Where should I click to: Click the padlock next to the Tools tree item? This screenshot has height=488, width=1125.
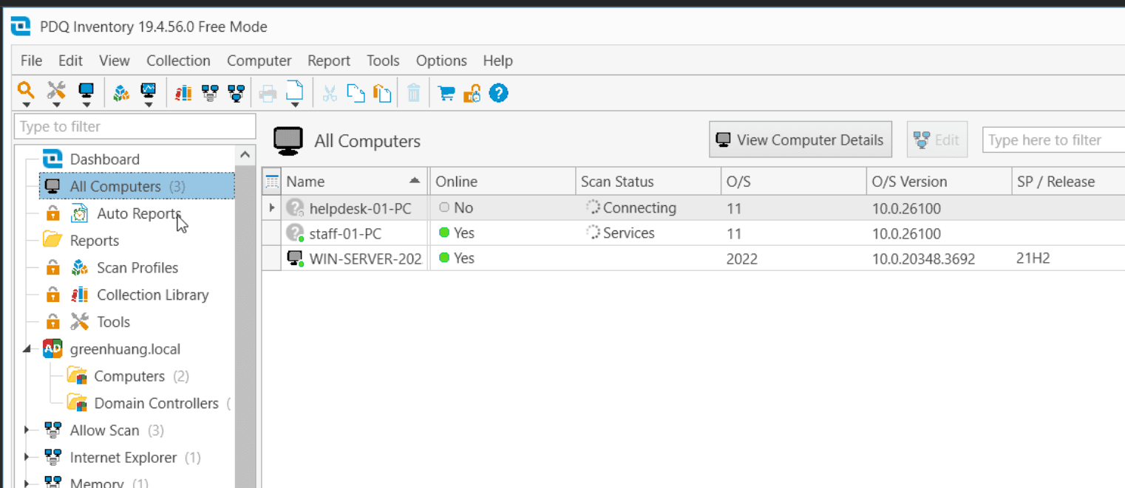[x=52, y=322]
